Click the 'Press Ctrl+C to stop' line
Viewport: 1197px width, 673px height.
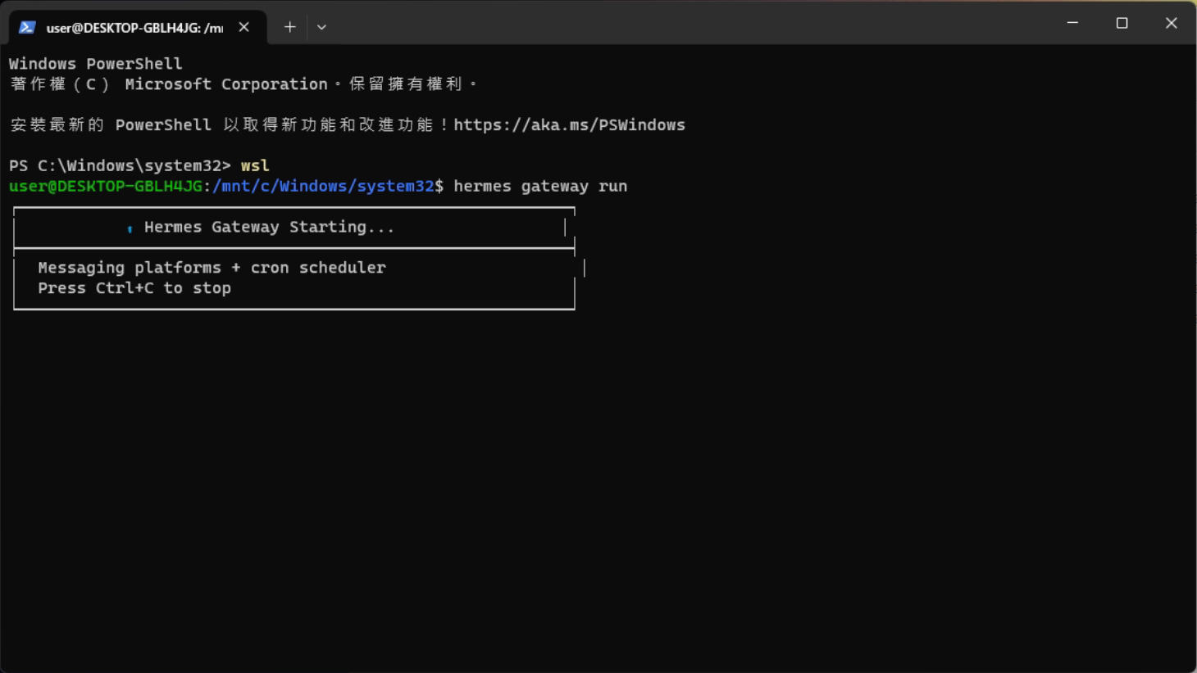pyautogui.click(x=134, y=288)
